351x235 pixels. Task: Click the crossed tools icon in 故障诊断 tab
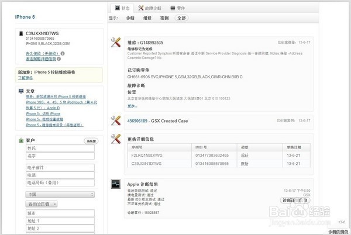click(x=140, y=8)
